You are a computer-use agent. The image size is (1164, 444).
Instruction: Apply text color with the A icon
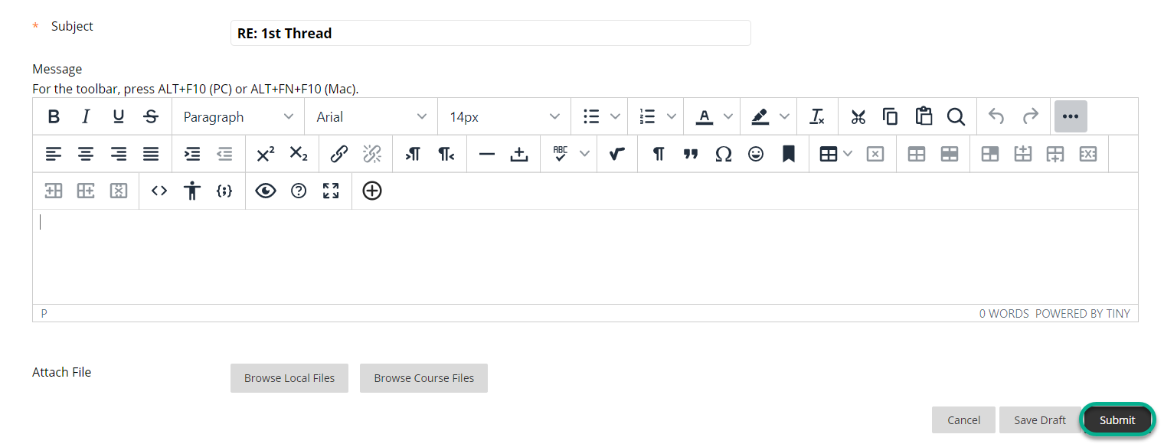coord(704,117)
